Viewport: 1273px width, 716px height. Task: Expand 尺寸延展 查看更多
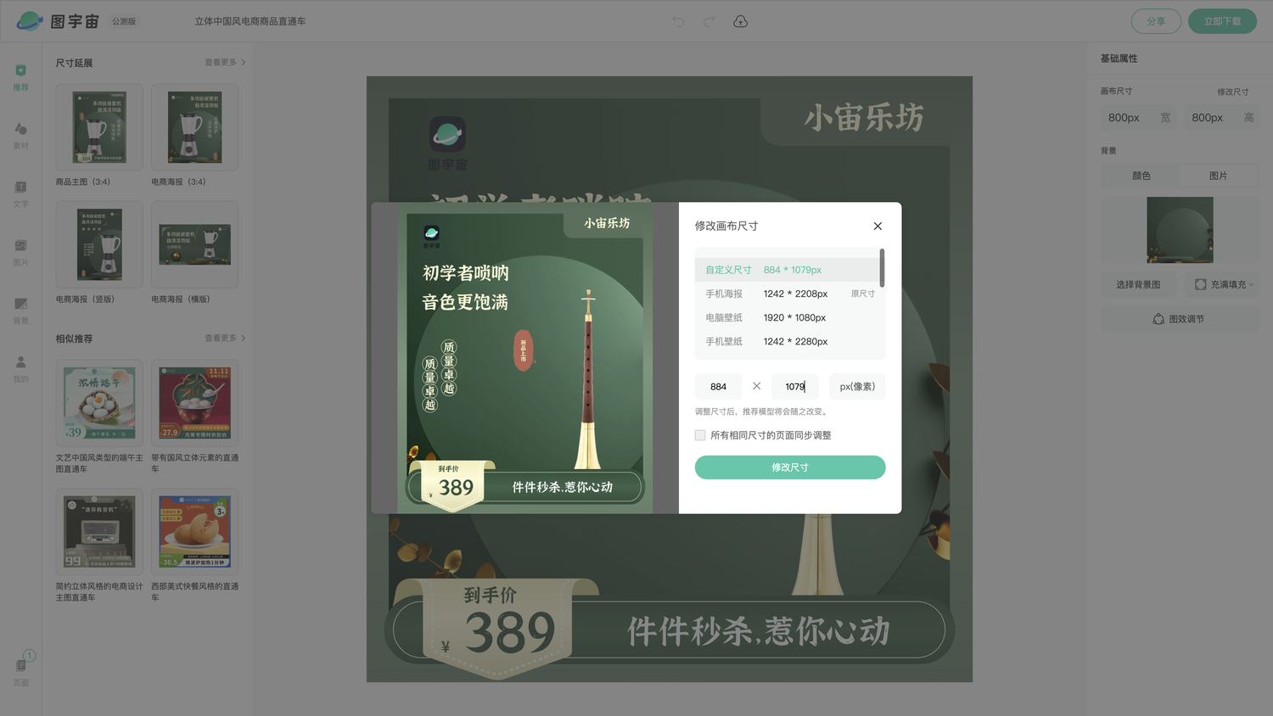tap(225, 62)
